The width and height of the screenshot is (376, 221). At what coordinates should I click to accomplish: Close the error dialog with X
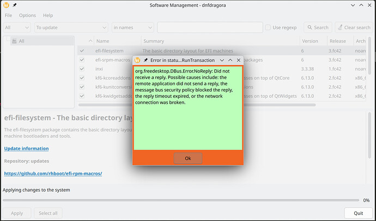(x=239, y=60)
